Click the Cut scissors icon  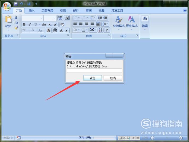coord(16,17)
